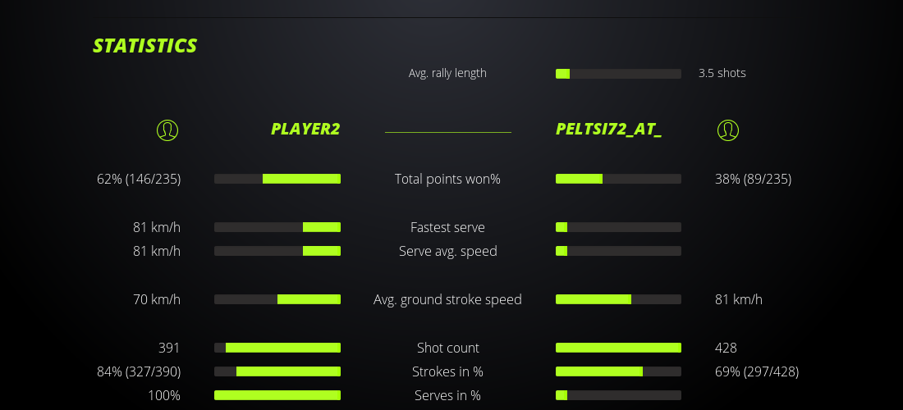Click PLAYER2's Strokes in % bar

tap(277, 371)
